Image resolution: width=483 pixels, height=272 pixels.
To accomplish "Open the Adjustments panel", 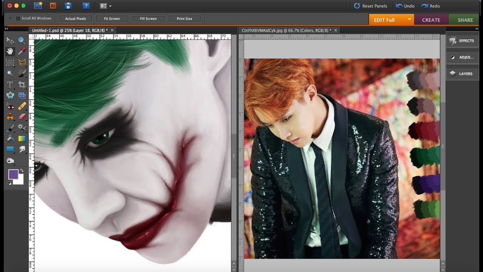I will pos(463,57).
